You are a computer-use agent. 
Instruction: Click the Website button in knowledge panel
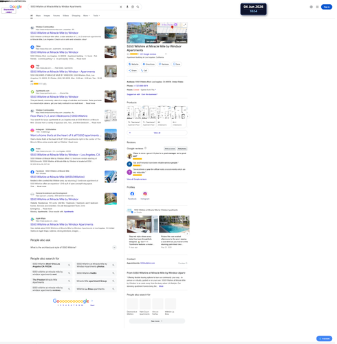133,64
